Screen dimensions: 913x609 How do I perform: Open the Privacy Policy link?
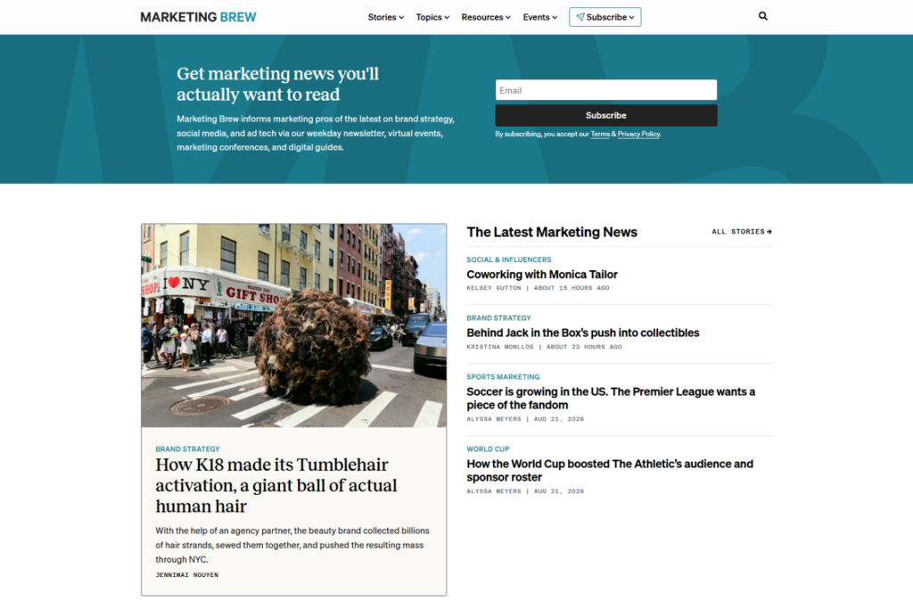(638, 134)
